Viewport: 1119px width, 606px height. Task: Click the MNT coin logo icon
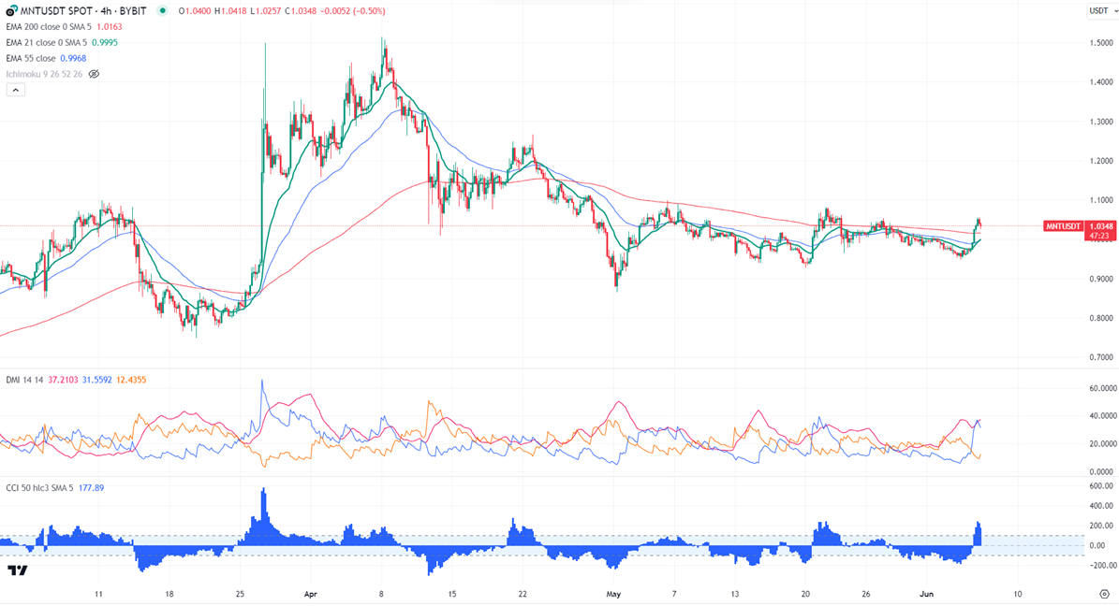pyautogui.click(x=10, y=11)
